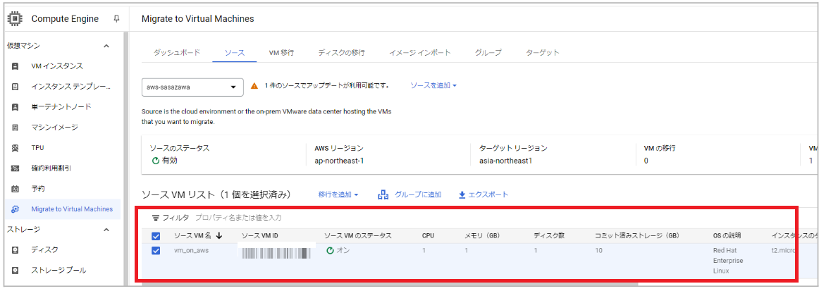Screen dimensions: 819x291
Task: Click the エクスポート download icon
Action: 462,195
